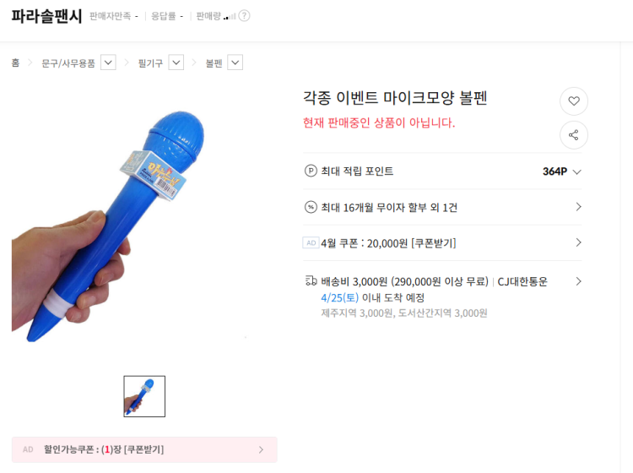Open 필기구 category dropdown
Image resolution: width=633 pixels, height=473 pixels.
point(176,63)
